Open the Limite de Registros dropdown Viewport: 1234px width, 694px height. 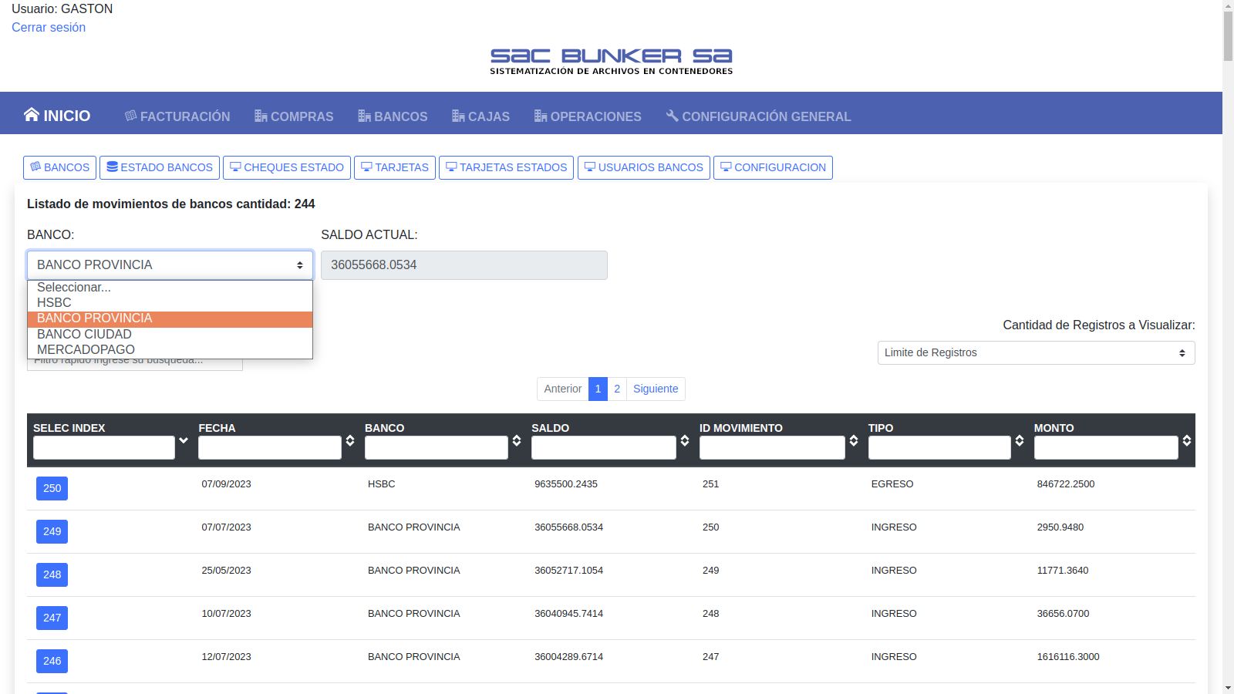tap(1036, 352)
